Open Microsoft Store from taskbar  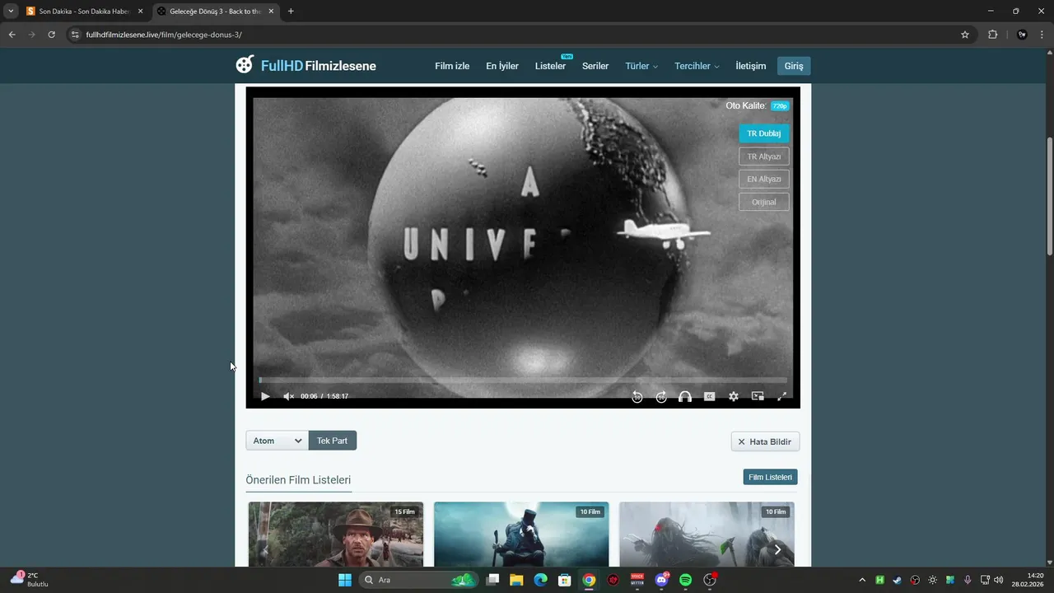coord(565,580)
